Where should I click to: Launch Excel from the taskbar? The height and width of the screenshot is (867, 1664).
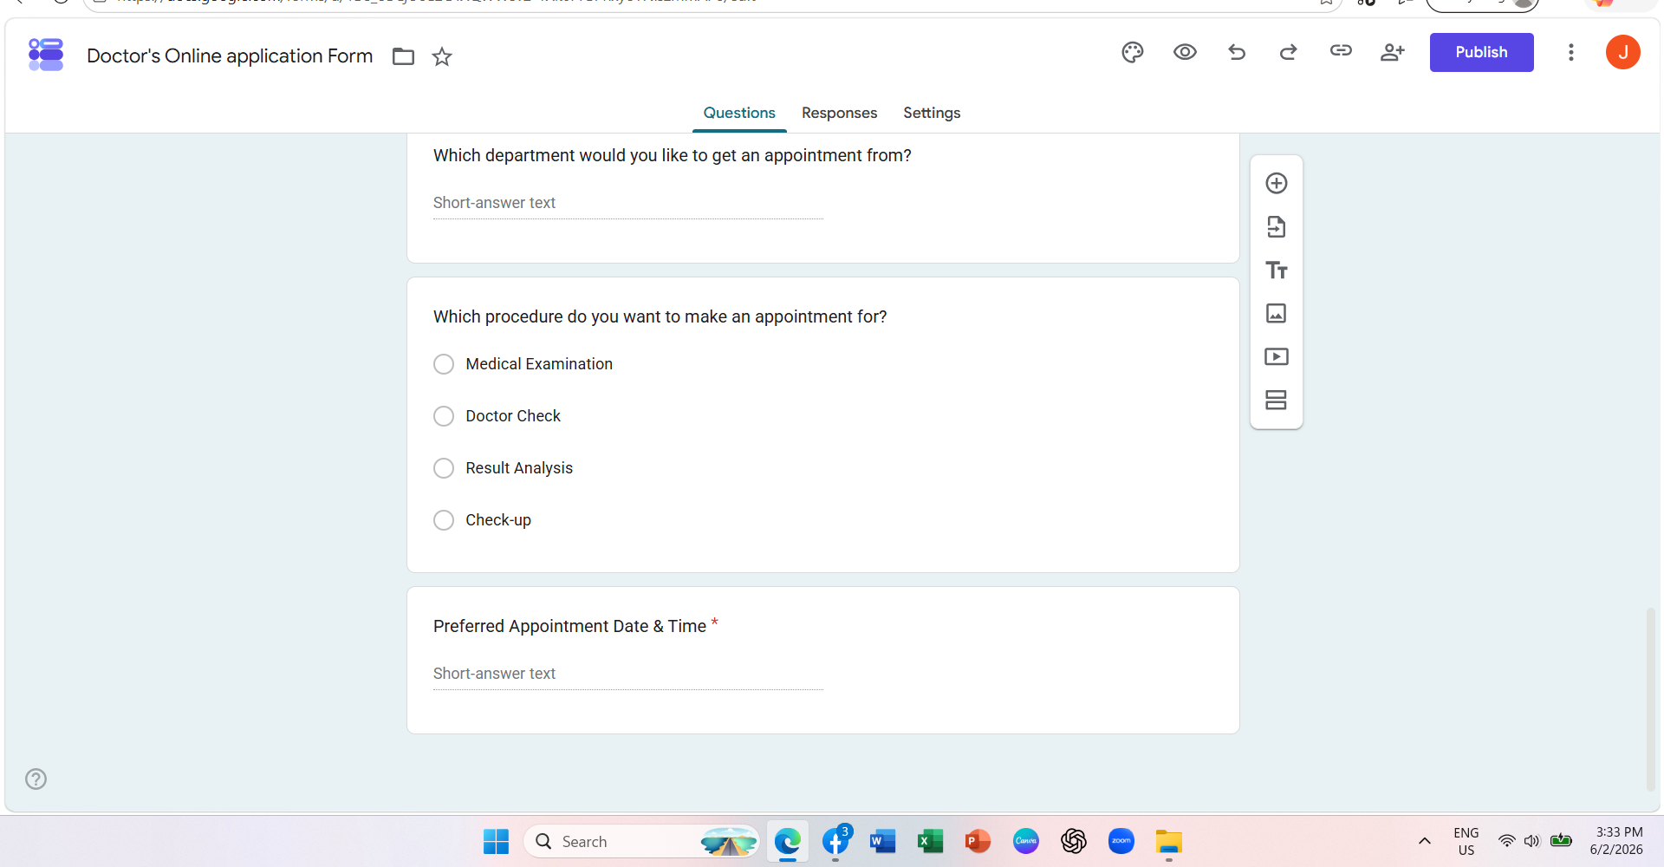click(930, 841)
